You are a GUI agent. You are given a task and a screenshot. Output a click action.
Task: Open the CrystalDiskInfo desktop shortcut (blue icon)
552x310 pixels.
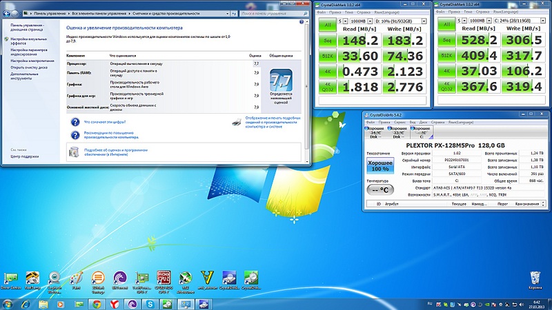point(230,280)
